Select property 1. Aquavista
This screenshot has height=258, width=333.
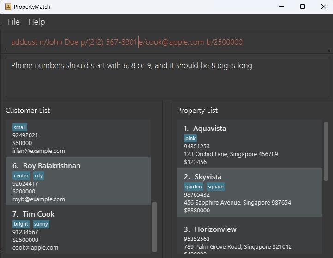tap(250, 144)
